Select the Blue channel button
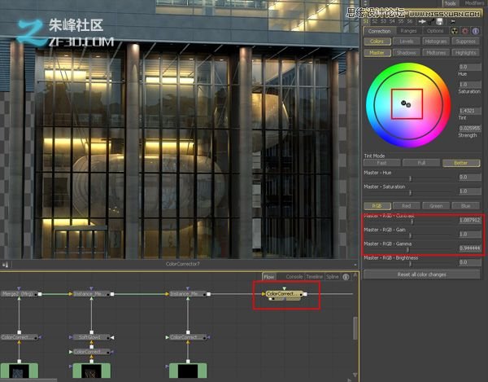Screen dimensions: 488x382 [465, 206]
